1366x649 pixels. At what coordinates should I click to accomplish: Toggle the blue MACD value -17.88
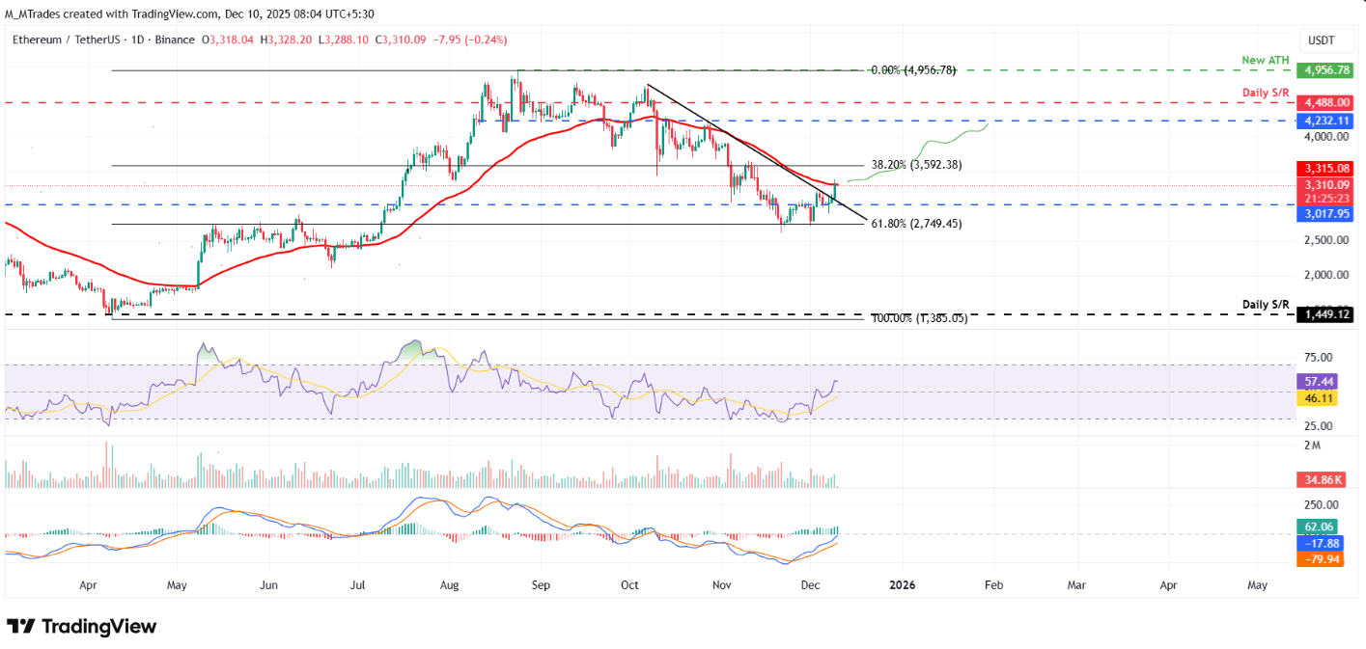(x=1321, y=544)
